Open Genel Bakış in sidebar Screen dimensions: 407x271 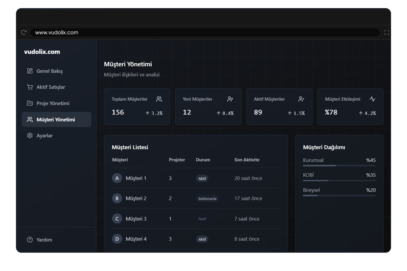(x=50, y=71)
